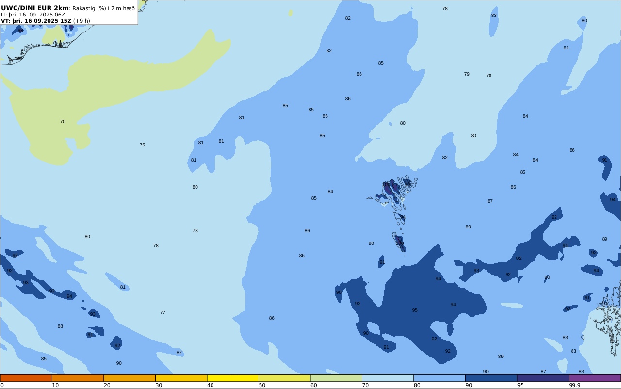Choose the 30–40 golden legend swatch
This screenshot has width=621, height=389.
(181, 378)
